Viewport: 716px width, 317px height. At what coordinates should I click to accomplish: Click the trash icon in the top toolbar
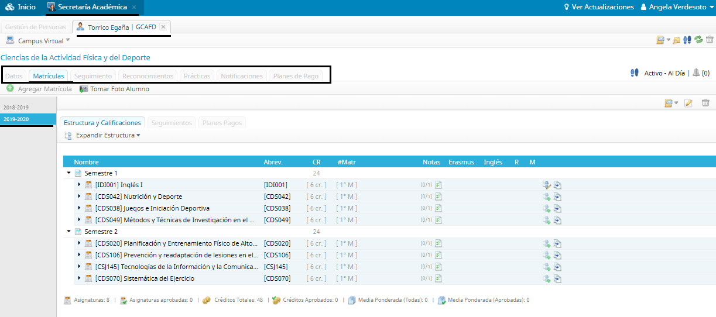[x=710, y=40]
